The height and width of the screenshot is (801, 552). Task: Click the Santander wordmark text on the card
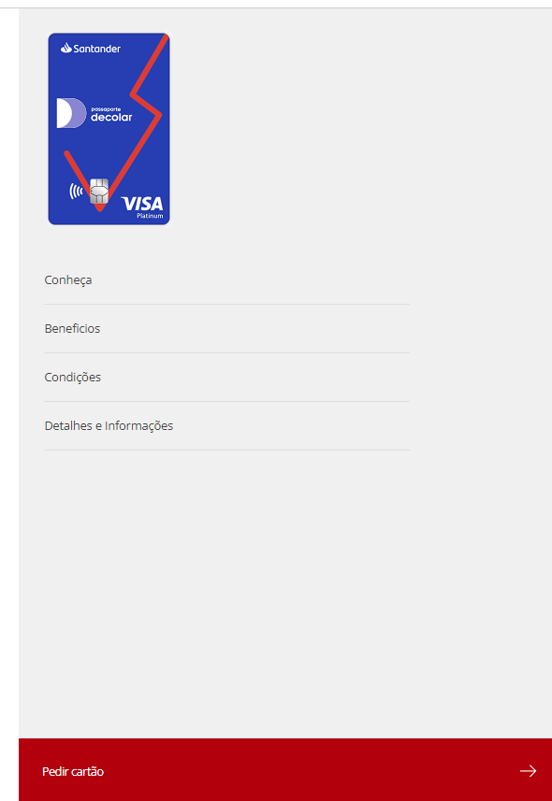pyautogui.click(x=97, y=49)
